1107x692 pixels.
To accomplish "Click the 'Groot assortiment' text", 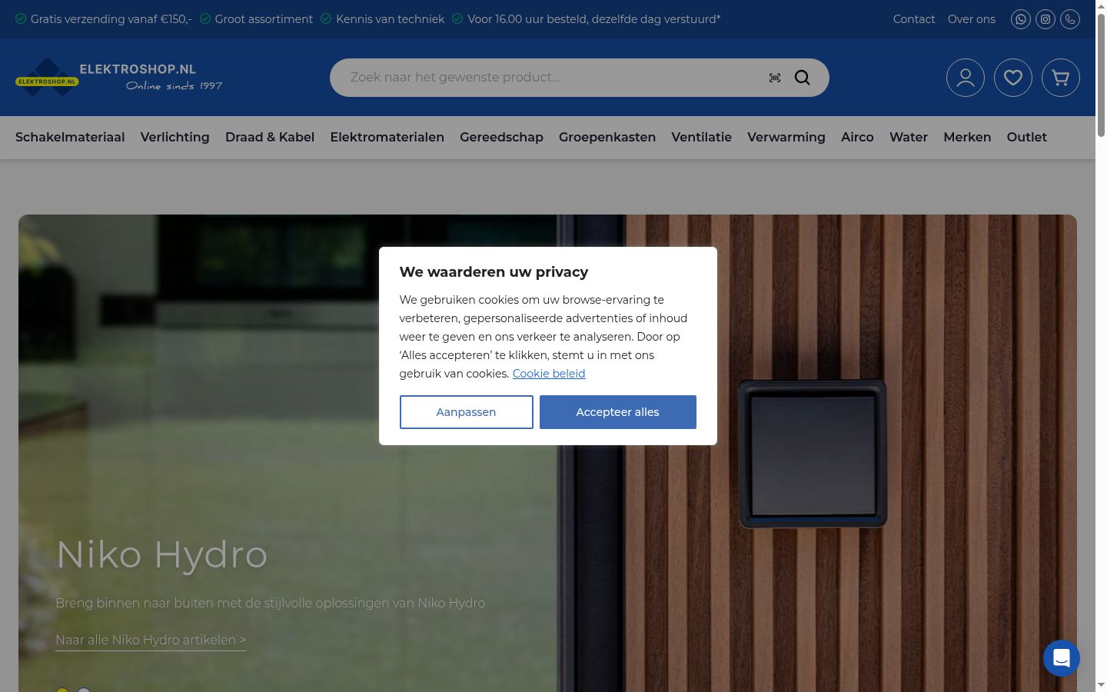I will pyautogui.click(x=264, y=19).
